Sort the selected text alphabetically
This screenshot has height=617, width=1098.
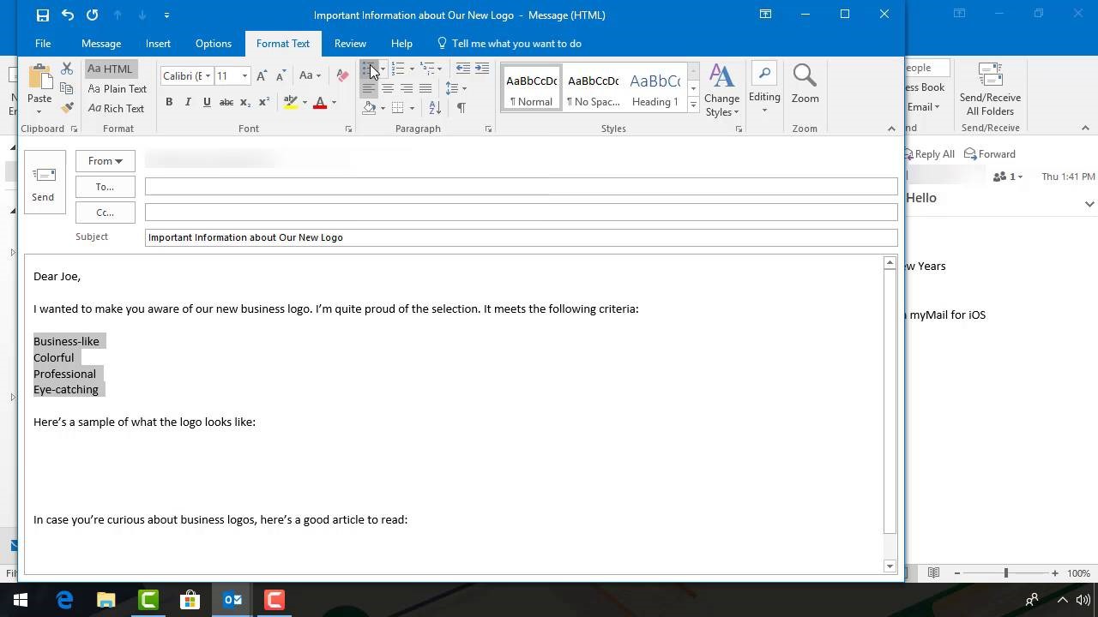(435, 108)
